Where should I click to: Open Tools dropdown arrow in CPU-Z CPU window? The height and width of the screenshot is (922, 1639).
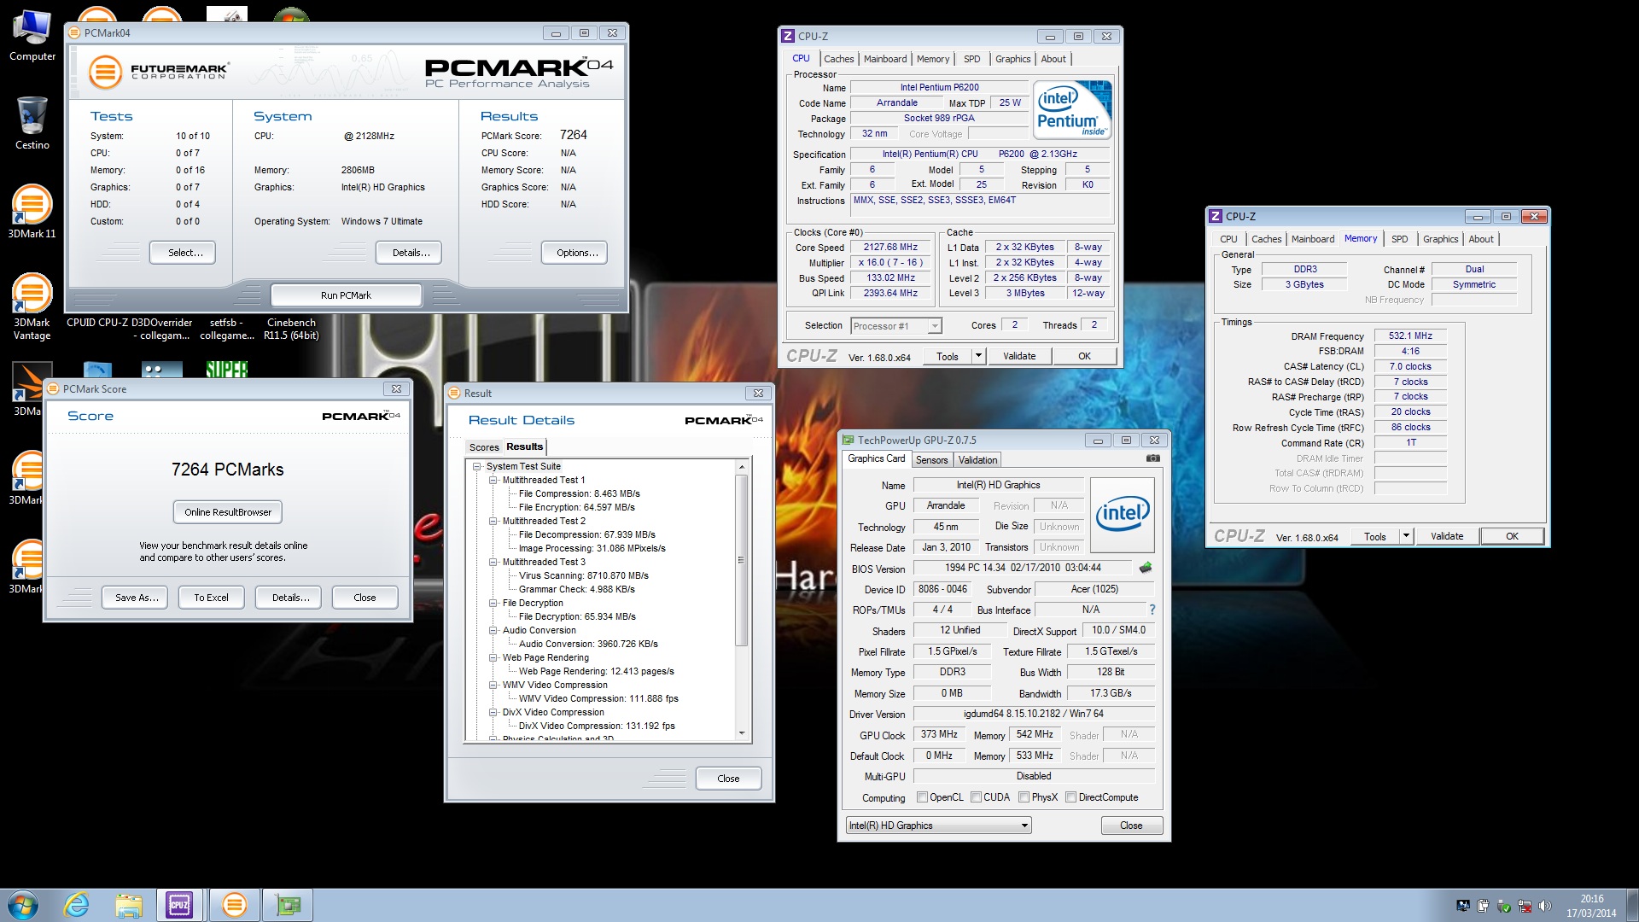pyautogui.click(x=978, y=356)
